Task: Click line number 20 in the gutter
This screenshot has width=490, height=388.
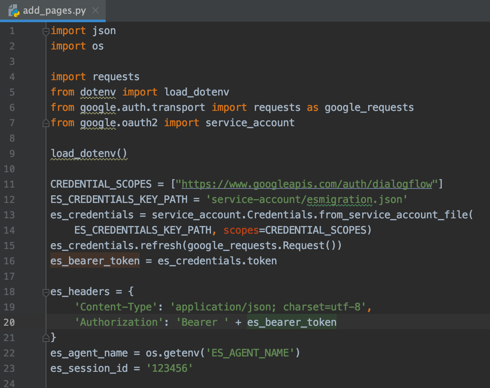Action: tap(9, 322)
